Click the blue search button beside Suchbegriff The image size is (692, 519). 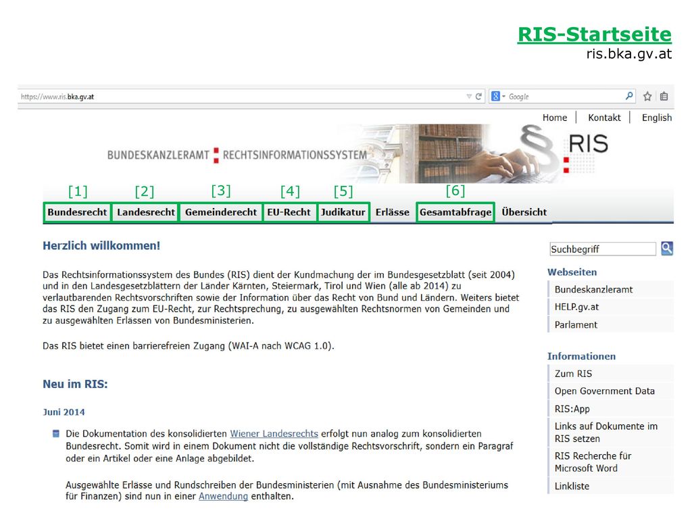667,249
